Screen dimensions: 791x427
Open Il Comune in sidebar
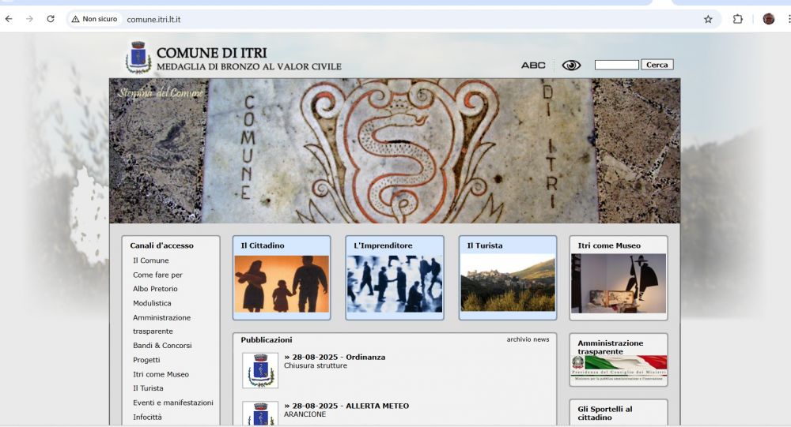coord(151,260)
